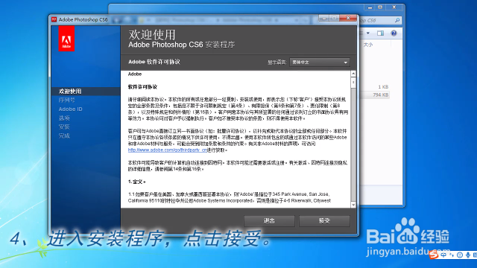
Task: Click the microphone icon in the IME toolbar
Action: point(468,255)
